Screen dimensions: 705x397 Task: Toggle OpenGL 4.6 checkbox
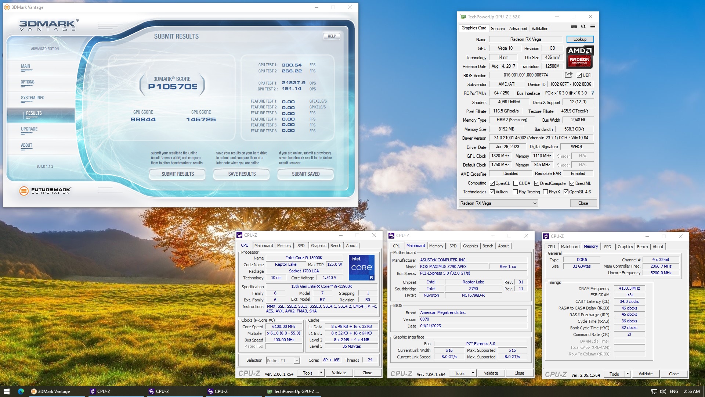click(x=566, y=192)
